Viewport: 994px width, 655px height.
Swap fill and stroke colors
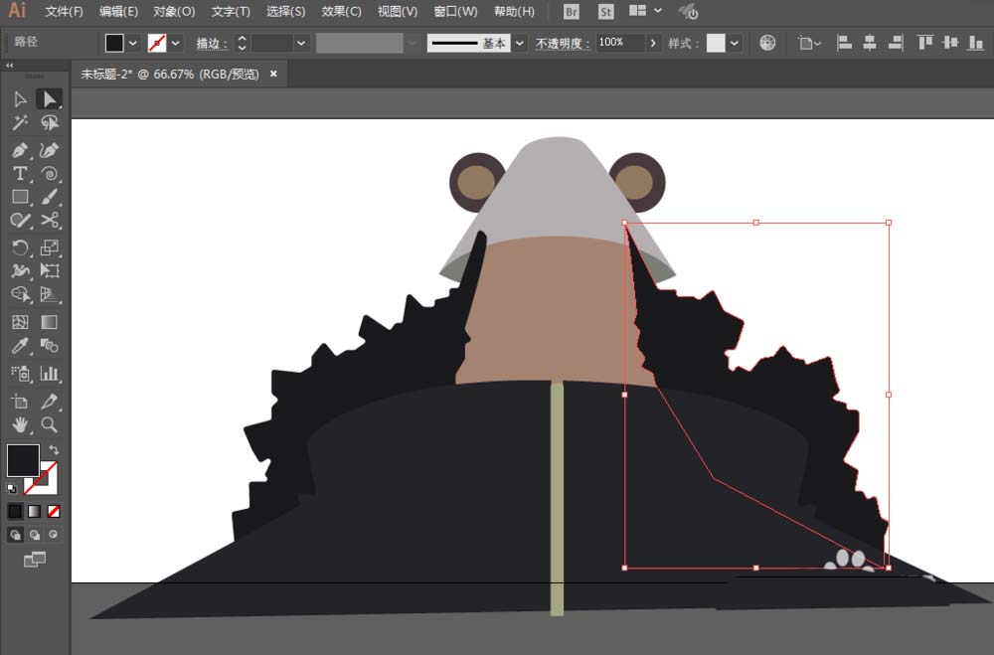(x=54, y=450)
